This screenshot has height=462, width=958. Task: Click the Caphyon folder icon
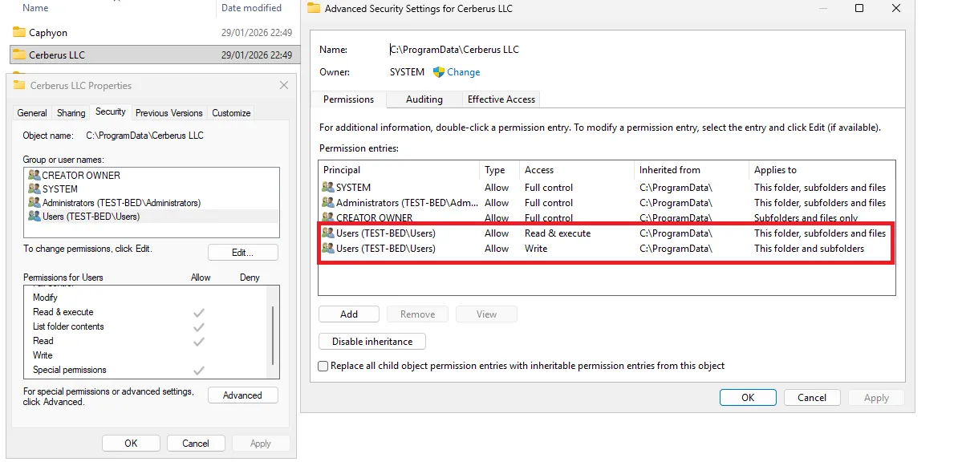(19, 33)
